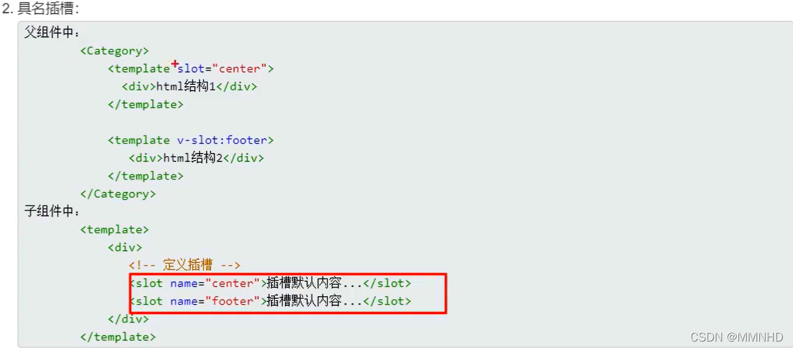Screen dimensions: 793x348
Task: Click the "footer" string in slot tag
Action: (x=233, y=301)
